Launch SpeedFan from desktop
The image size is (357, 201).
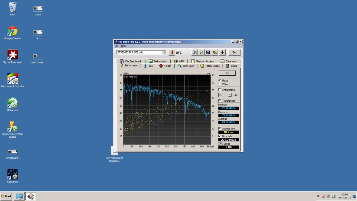(x=13, y=176)
